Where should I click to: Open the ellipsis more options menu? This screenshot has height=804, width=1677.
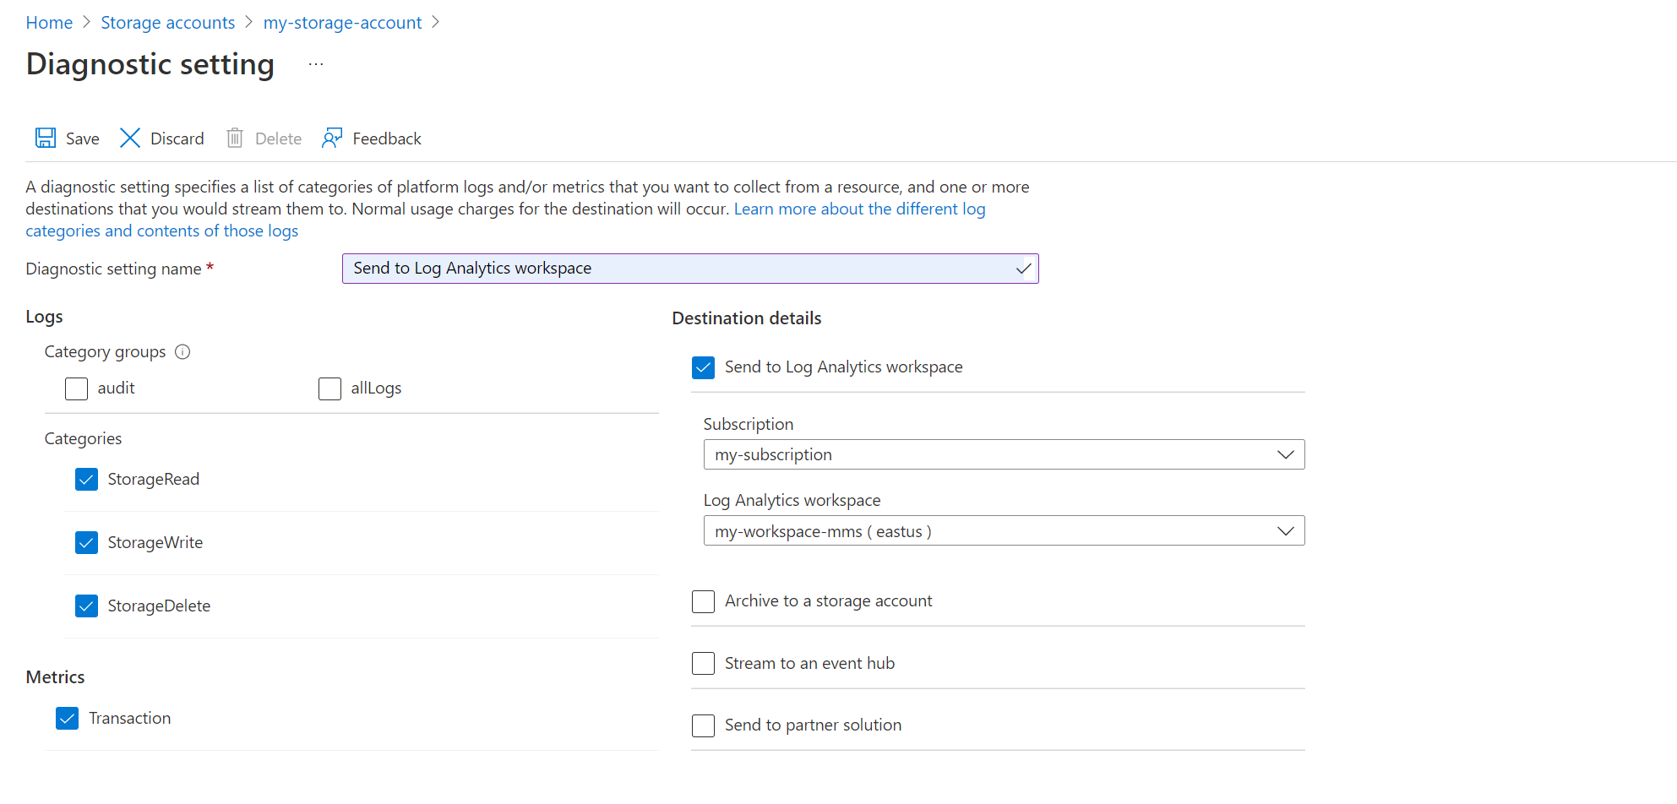316,65
